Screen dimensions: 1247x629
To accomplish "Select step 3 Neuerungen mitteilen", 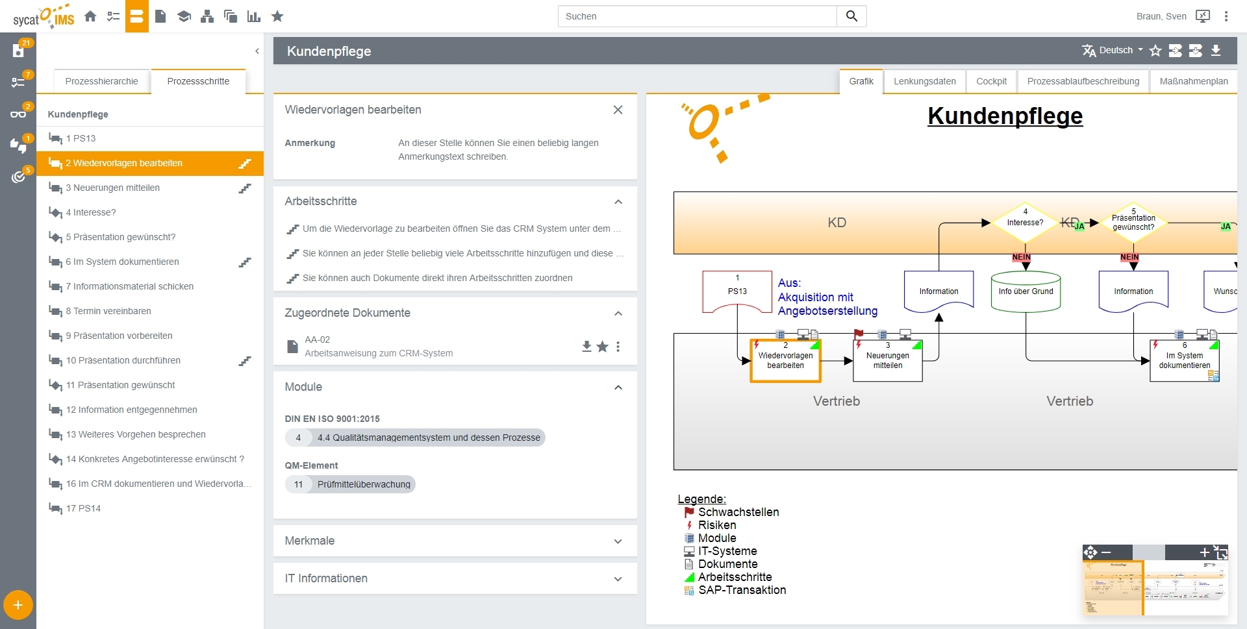I will pos(150,188).
